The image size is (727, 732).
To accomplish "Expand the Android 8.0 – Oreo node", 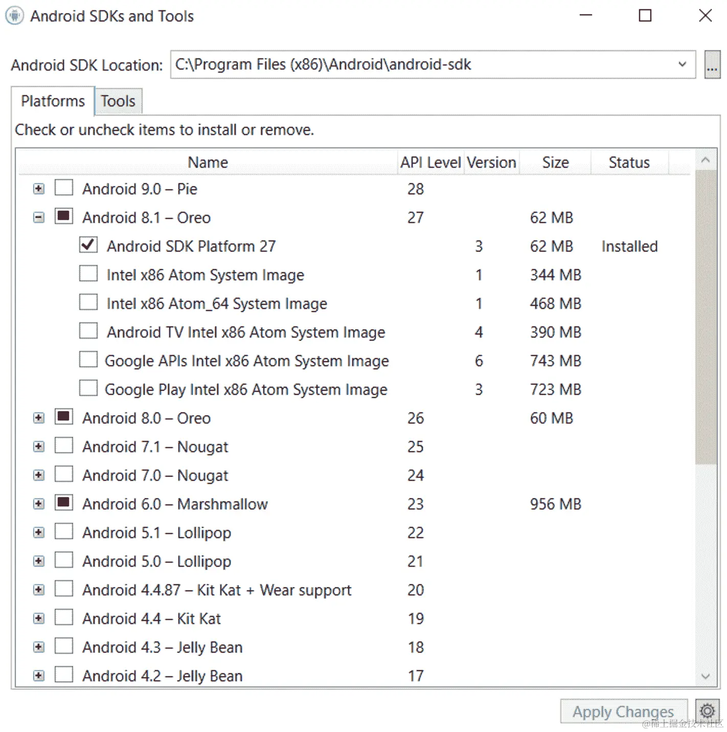I will click(x=39, y=418).
